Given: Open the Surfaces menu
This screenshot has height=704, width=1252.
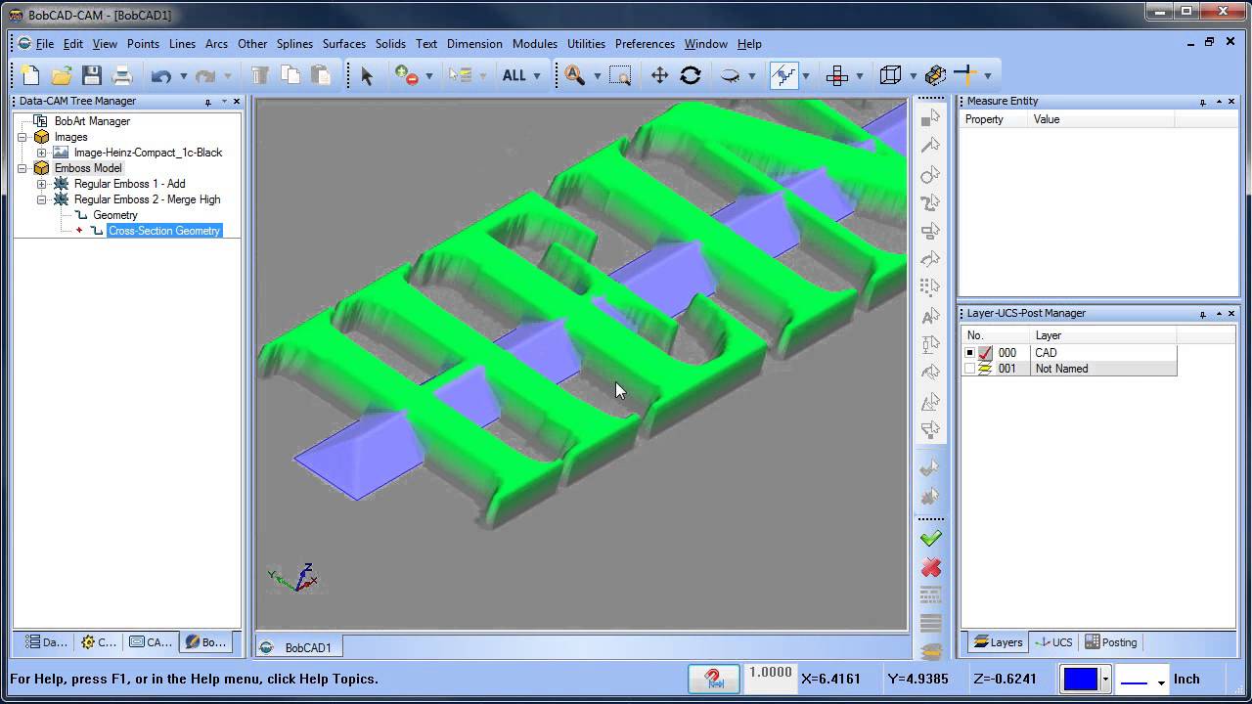Looking at the screenshot, I should [x=344, y=44].
